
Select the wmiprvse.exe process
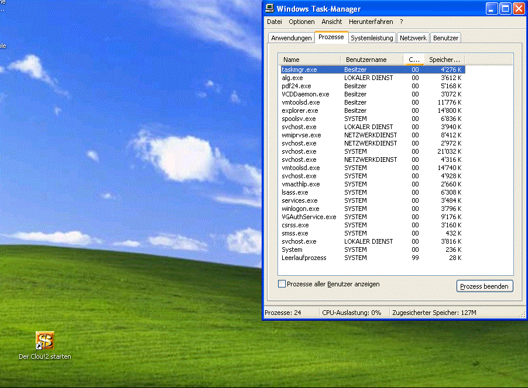pyautogui.click(x=373, y=135)
